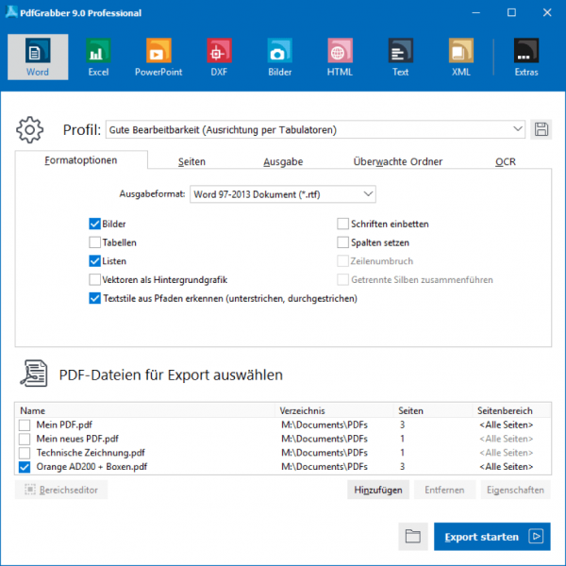
Task: Open output folder with folder icon button
Action: (413, 537)
